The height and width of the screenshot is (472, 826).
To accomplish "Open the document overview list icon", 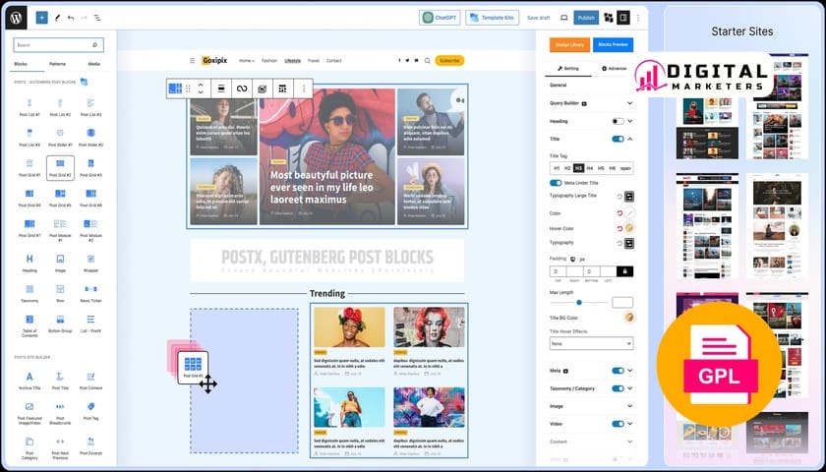I will click(97, 18).
